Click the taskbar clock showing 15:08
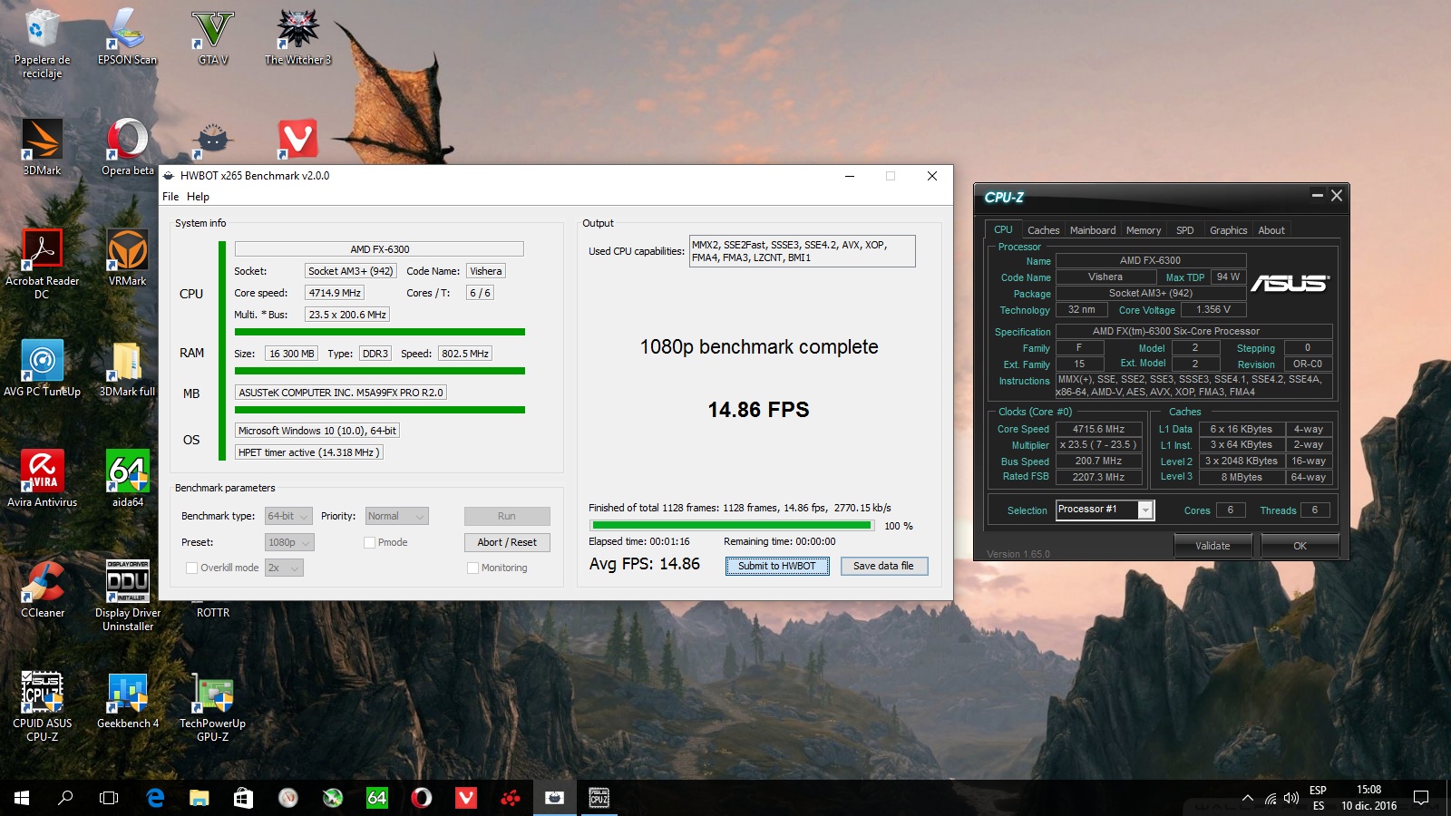Viewport: 1451px width, 816px height. click(1368, 798)
